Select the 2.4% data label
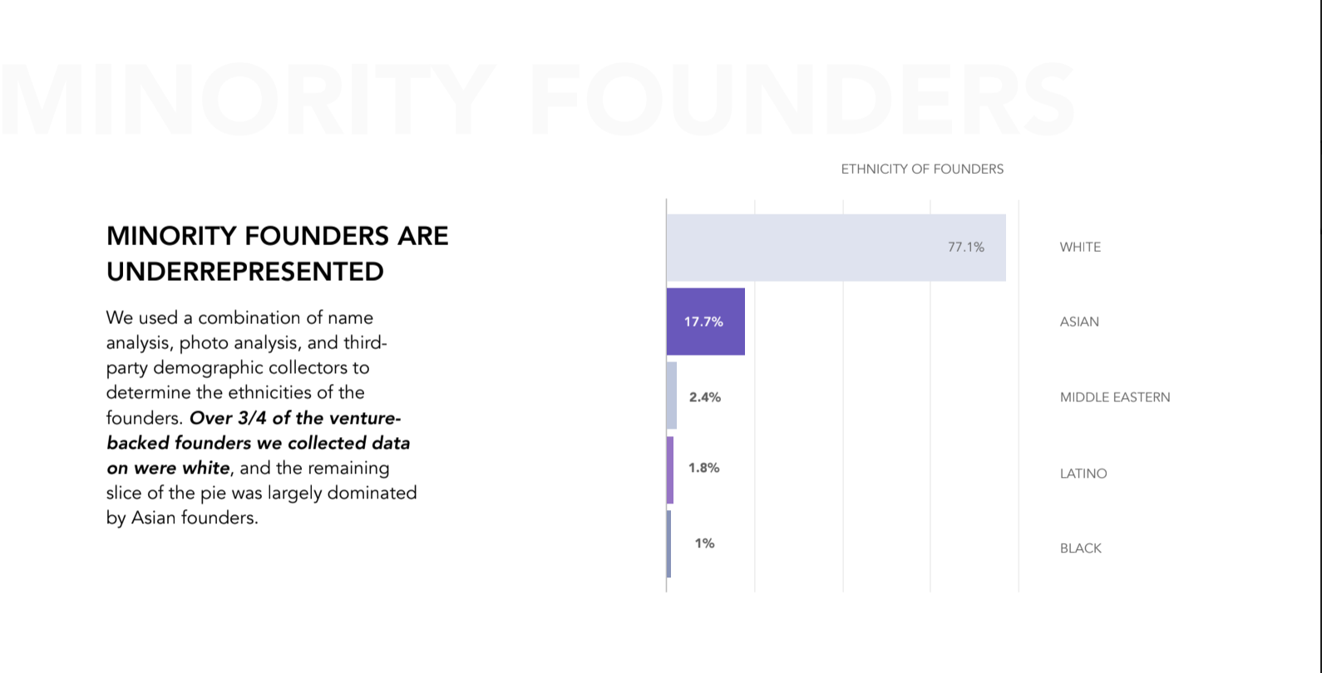 pos(704,397)
